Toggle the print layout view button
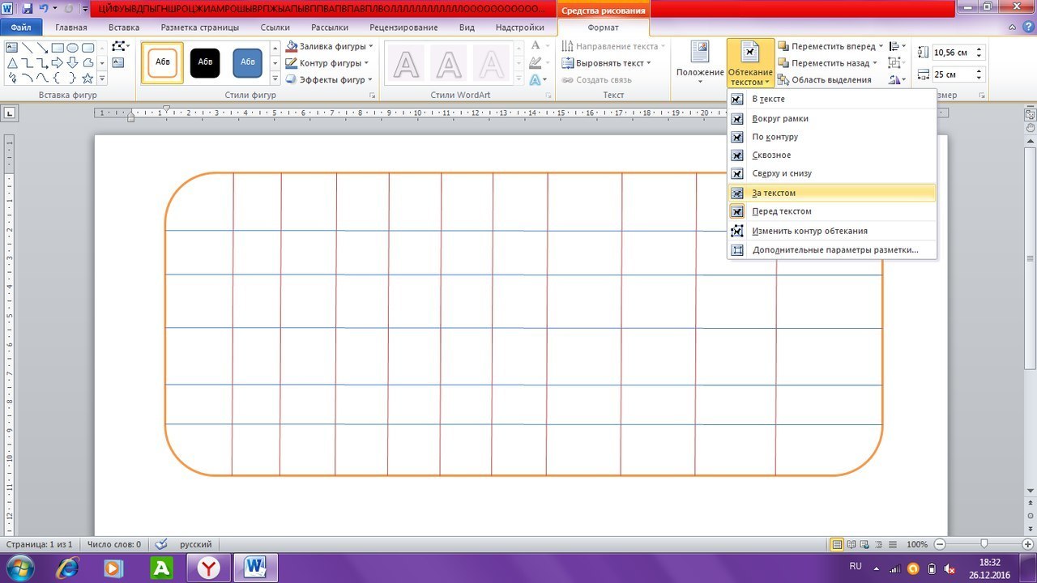Image resolution: width=1037 pixels, height=583 pixels. [837, 545]
